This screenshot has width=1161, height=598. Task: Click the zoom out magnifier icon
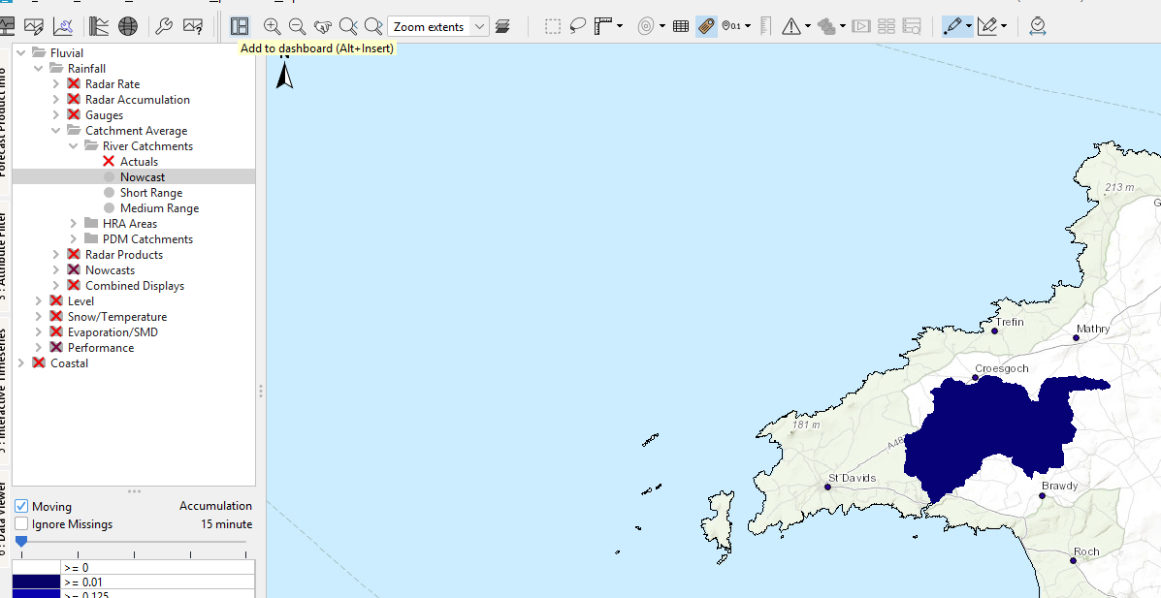point(298,26)
